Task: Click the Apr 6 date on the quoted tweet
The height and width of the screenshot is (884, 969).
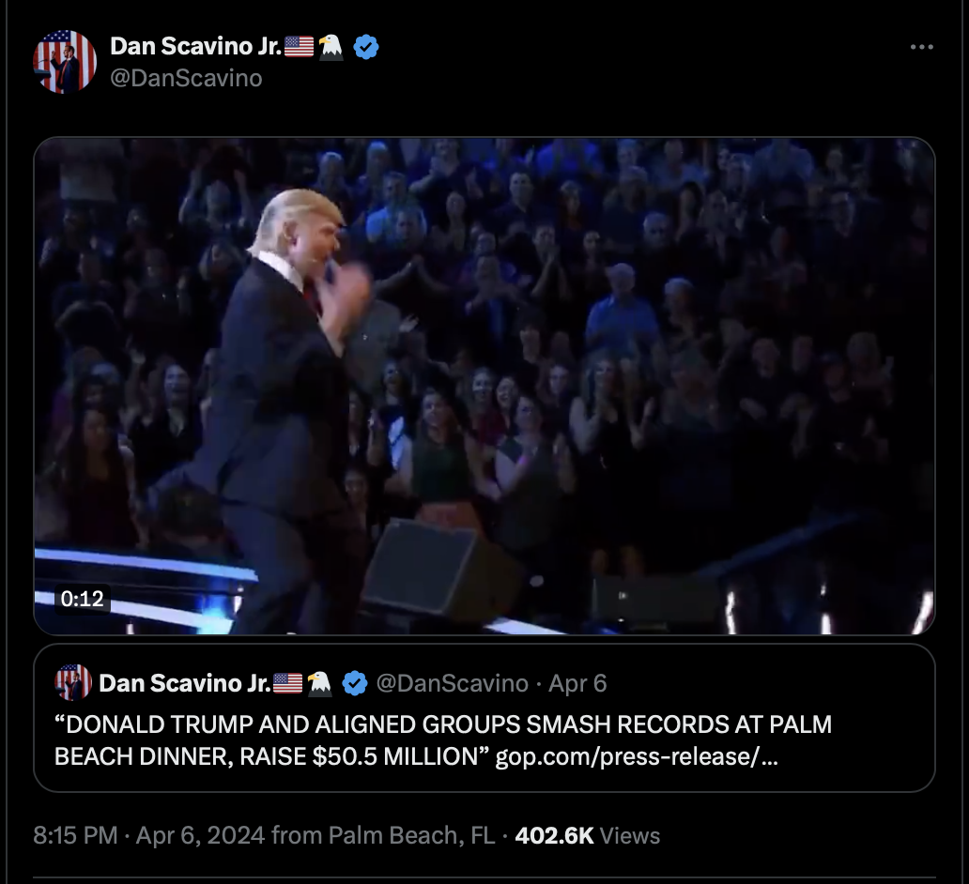Action: coord(577,683)
